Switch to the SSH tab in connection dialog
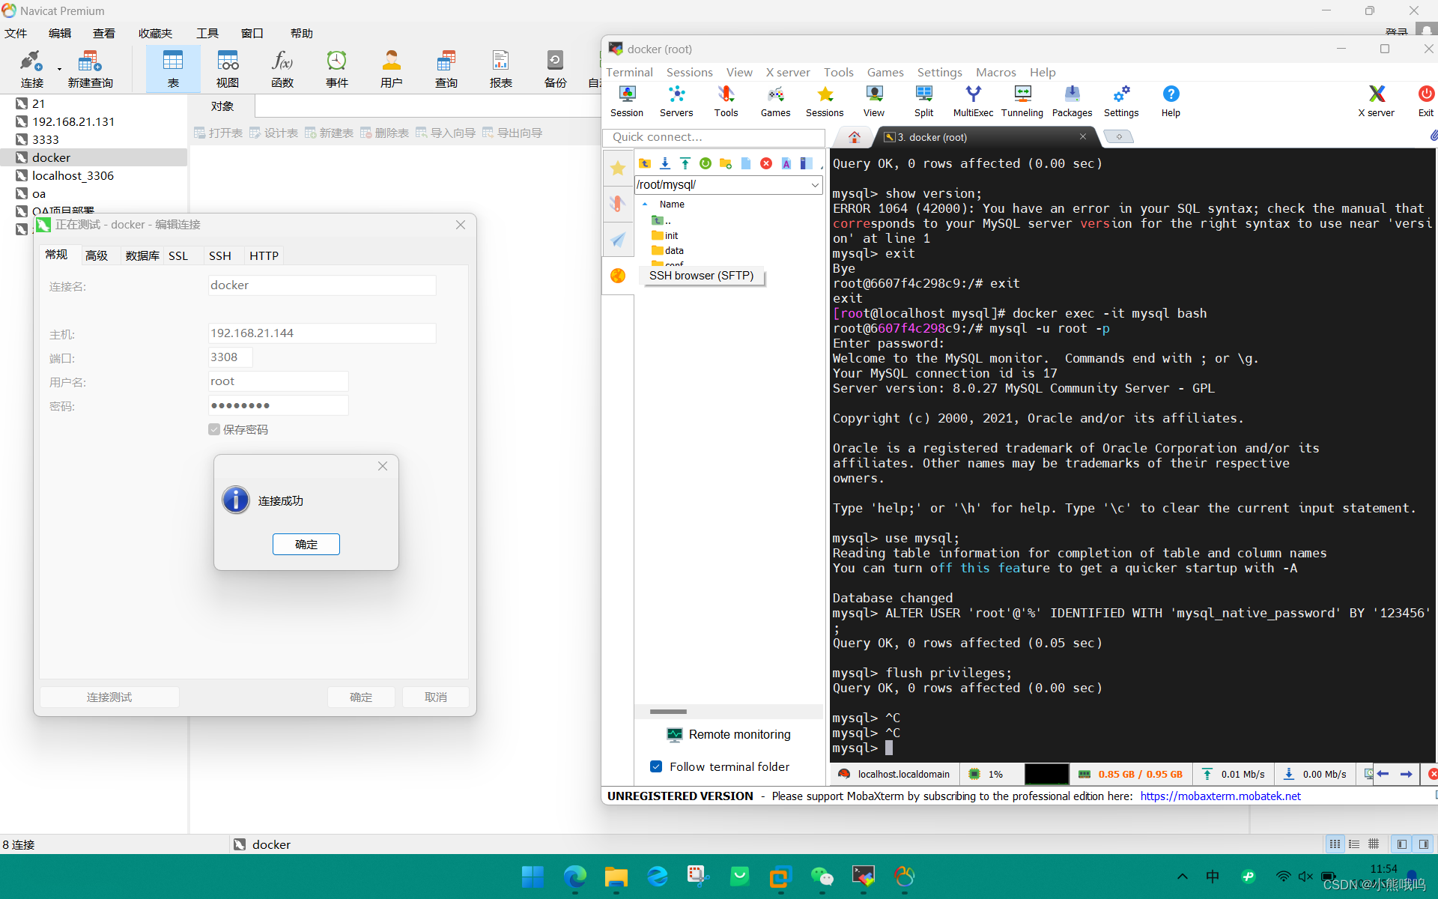Image resolution: width=1438 pixels, height=899 pixels. 219,255
